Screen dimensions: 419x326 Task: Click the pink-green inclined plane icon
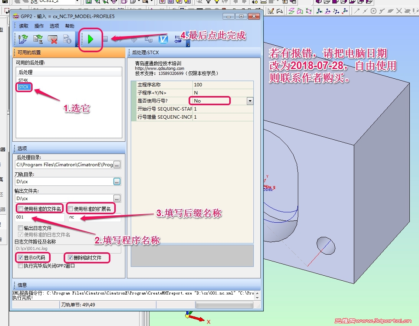point(300,11)
